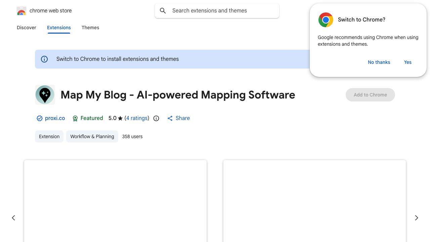
Task: Click the Switch to Chrome banner text
Action: coord(118,59)
